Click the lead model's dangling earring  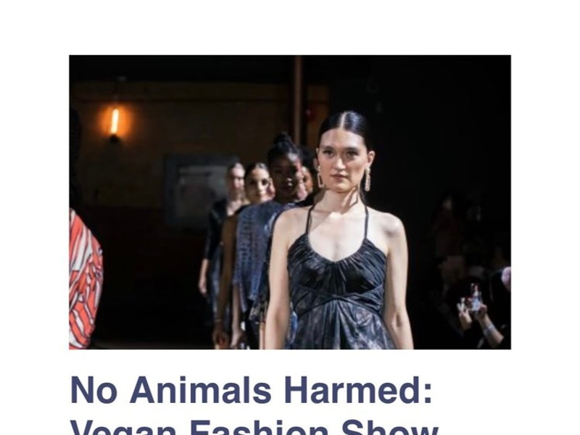click(x=368, y=179)
